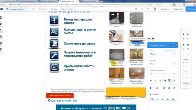Click the Предпросмотр button

click(178, 9)
